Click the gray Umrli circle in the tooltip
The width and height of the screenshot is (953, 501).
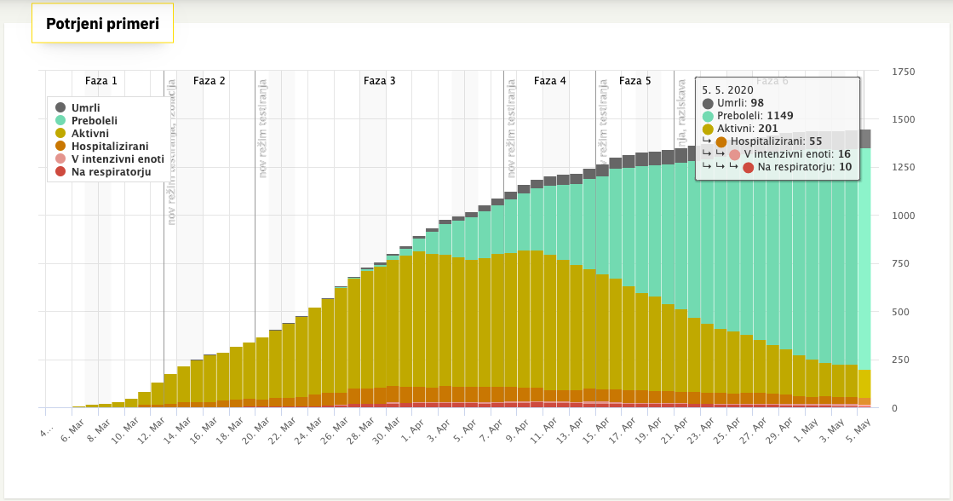709,103
